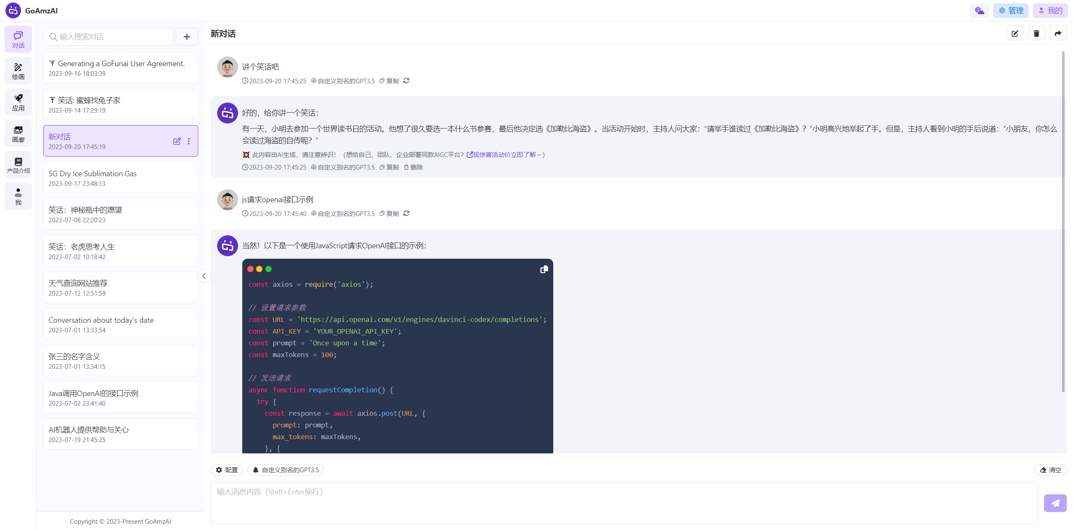Open the 配置 settings button
Screen dimensions: 1073x530
[227, 470]
